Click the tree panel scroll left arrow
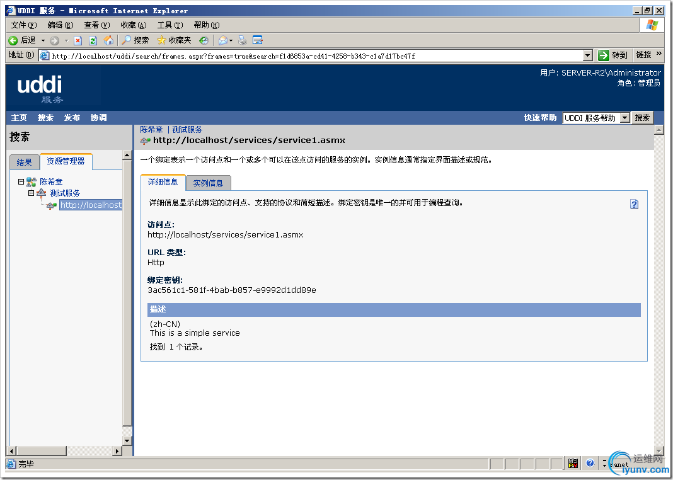The height and width of the screenshot is (480, 673). [13, 451]
